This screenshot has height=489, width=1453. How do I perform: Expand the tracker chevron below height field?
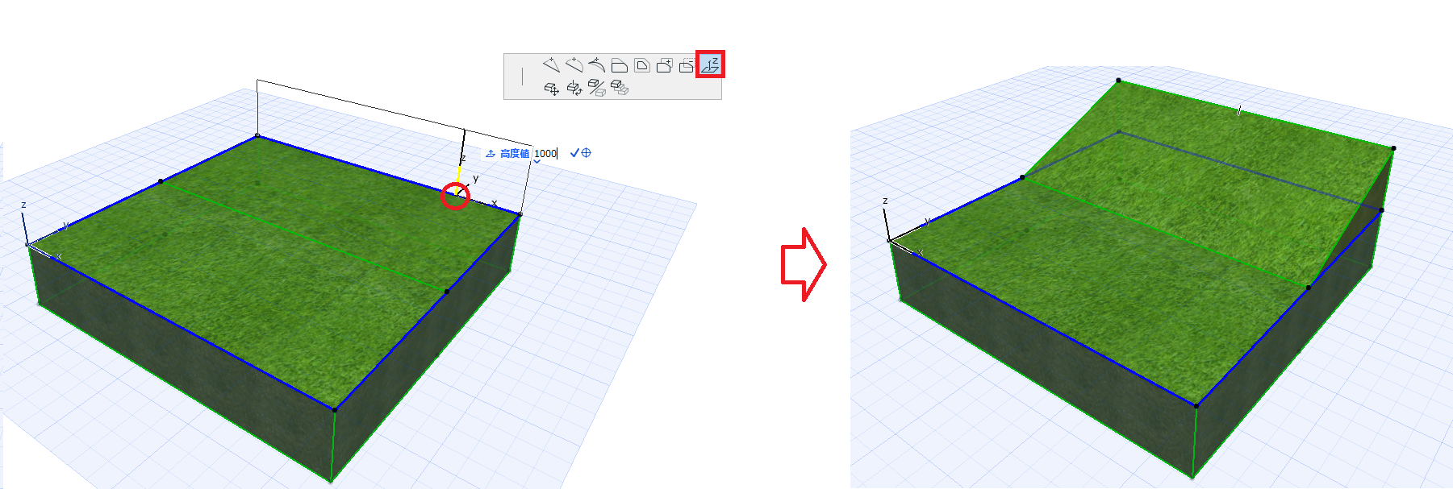coord(537,162)
